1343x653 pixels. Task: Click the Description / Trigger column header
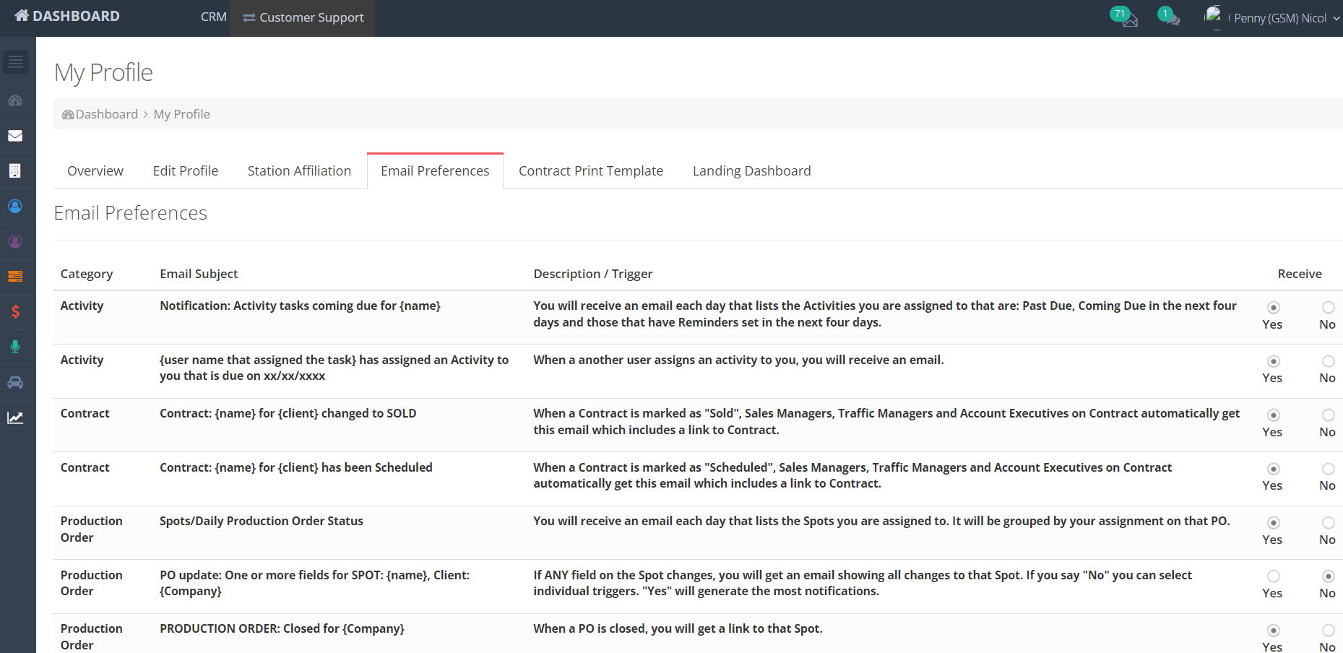[593, 274]
